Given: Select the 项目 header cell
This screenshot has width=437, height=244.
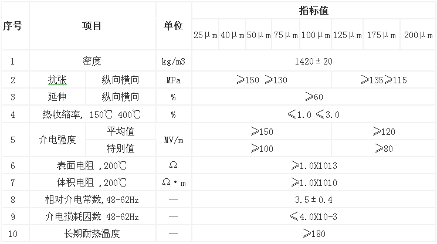Looking at the screenshot, I should click(x=92, y=26).
